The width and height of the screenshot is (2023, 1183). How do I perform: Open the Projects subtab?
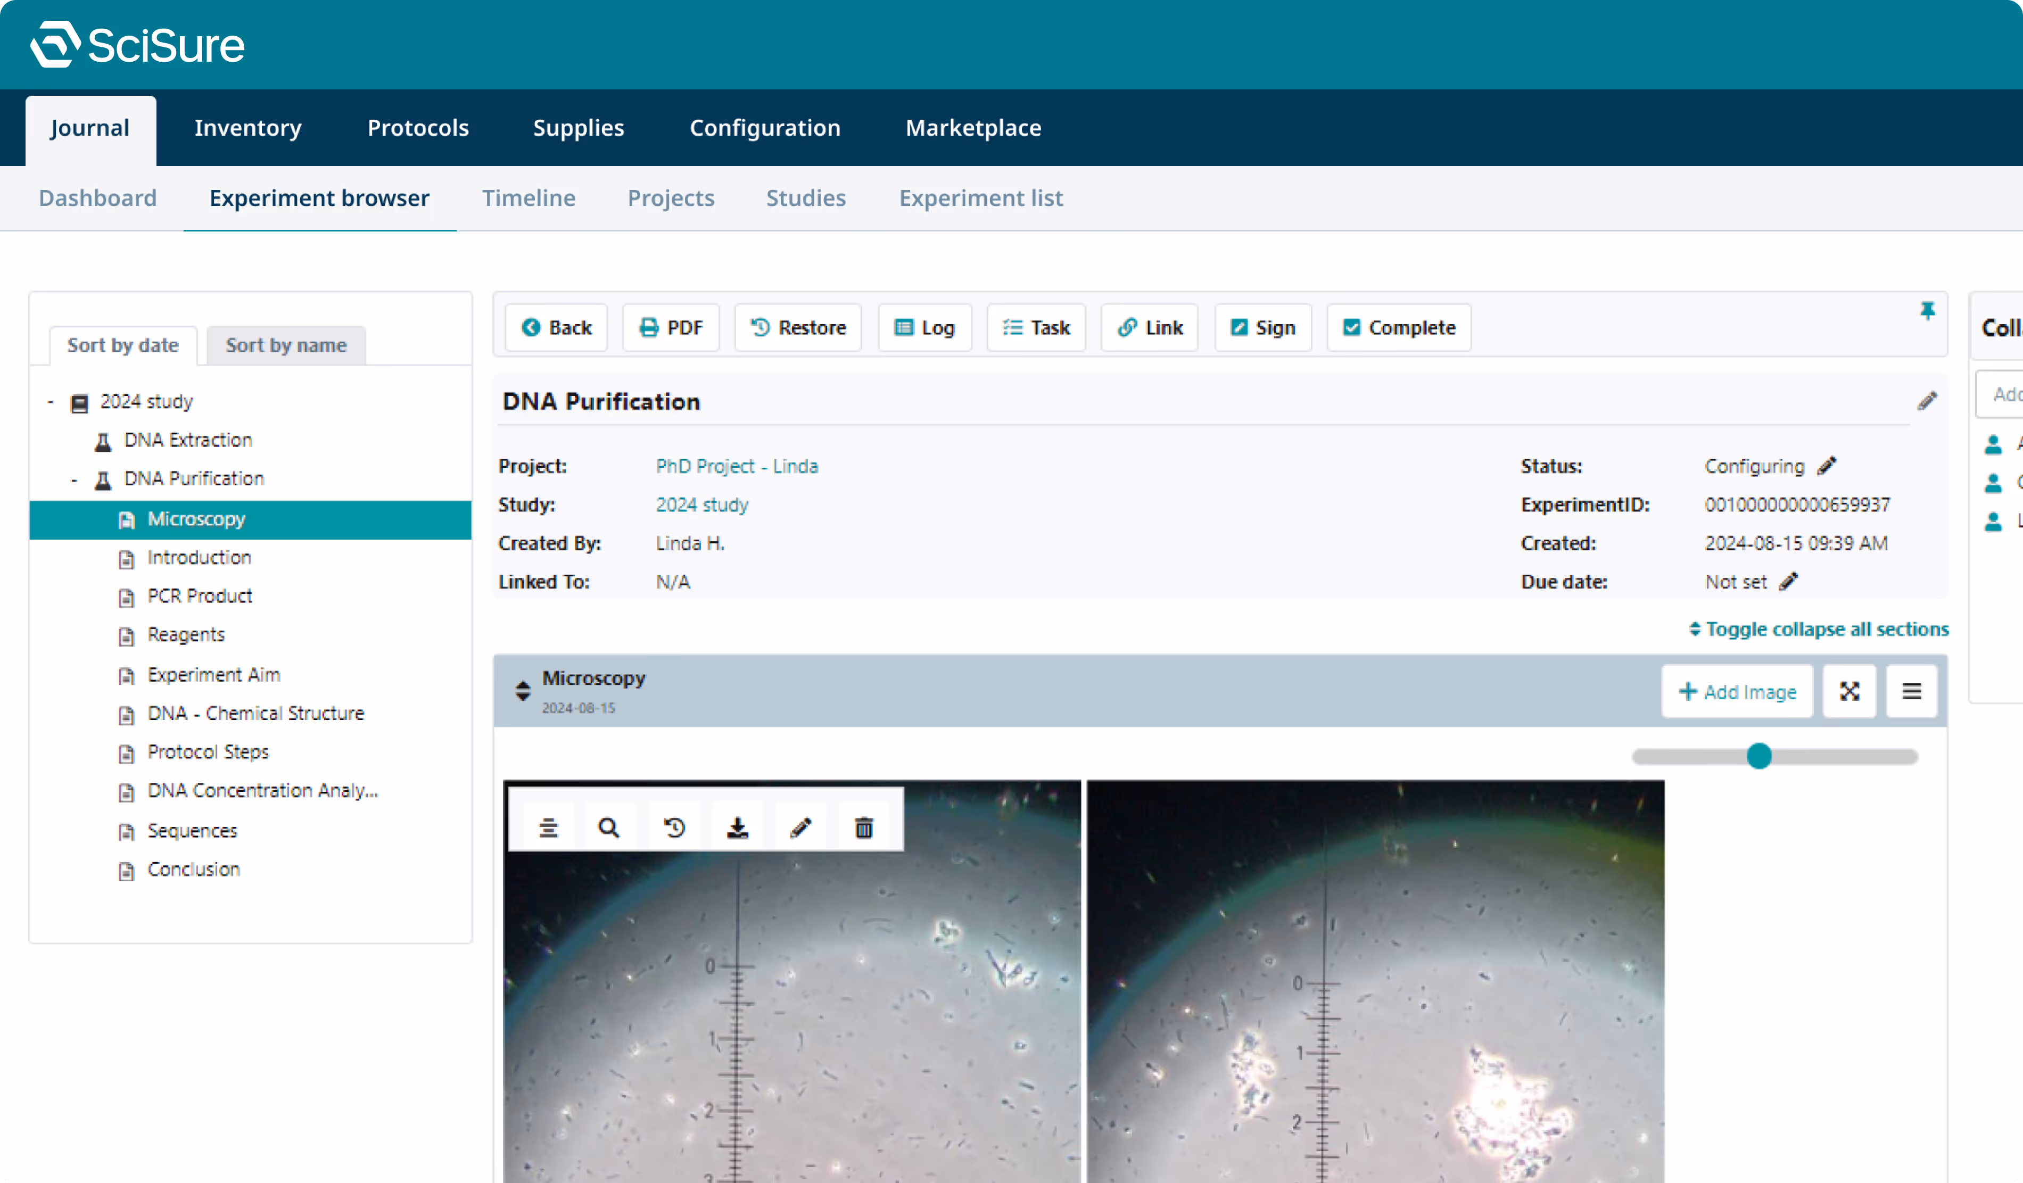[x=670, y=197]
